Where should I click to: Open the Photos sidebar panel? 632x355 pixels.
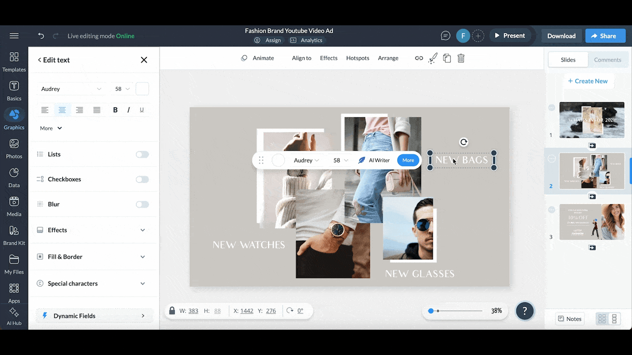pos(14,148)
